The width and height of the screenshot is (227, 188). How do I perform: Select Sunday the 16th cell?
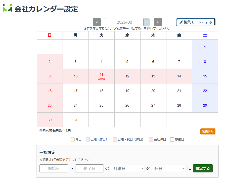(50, 91)
